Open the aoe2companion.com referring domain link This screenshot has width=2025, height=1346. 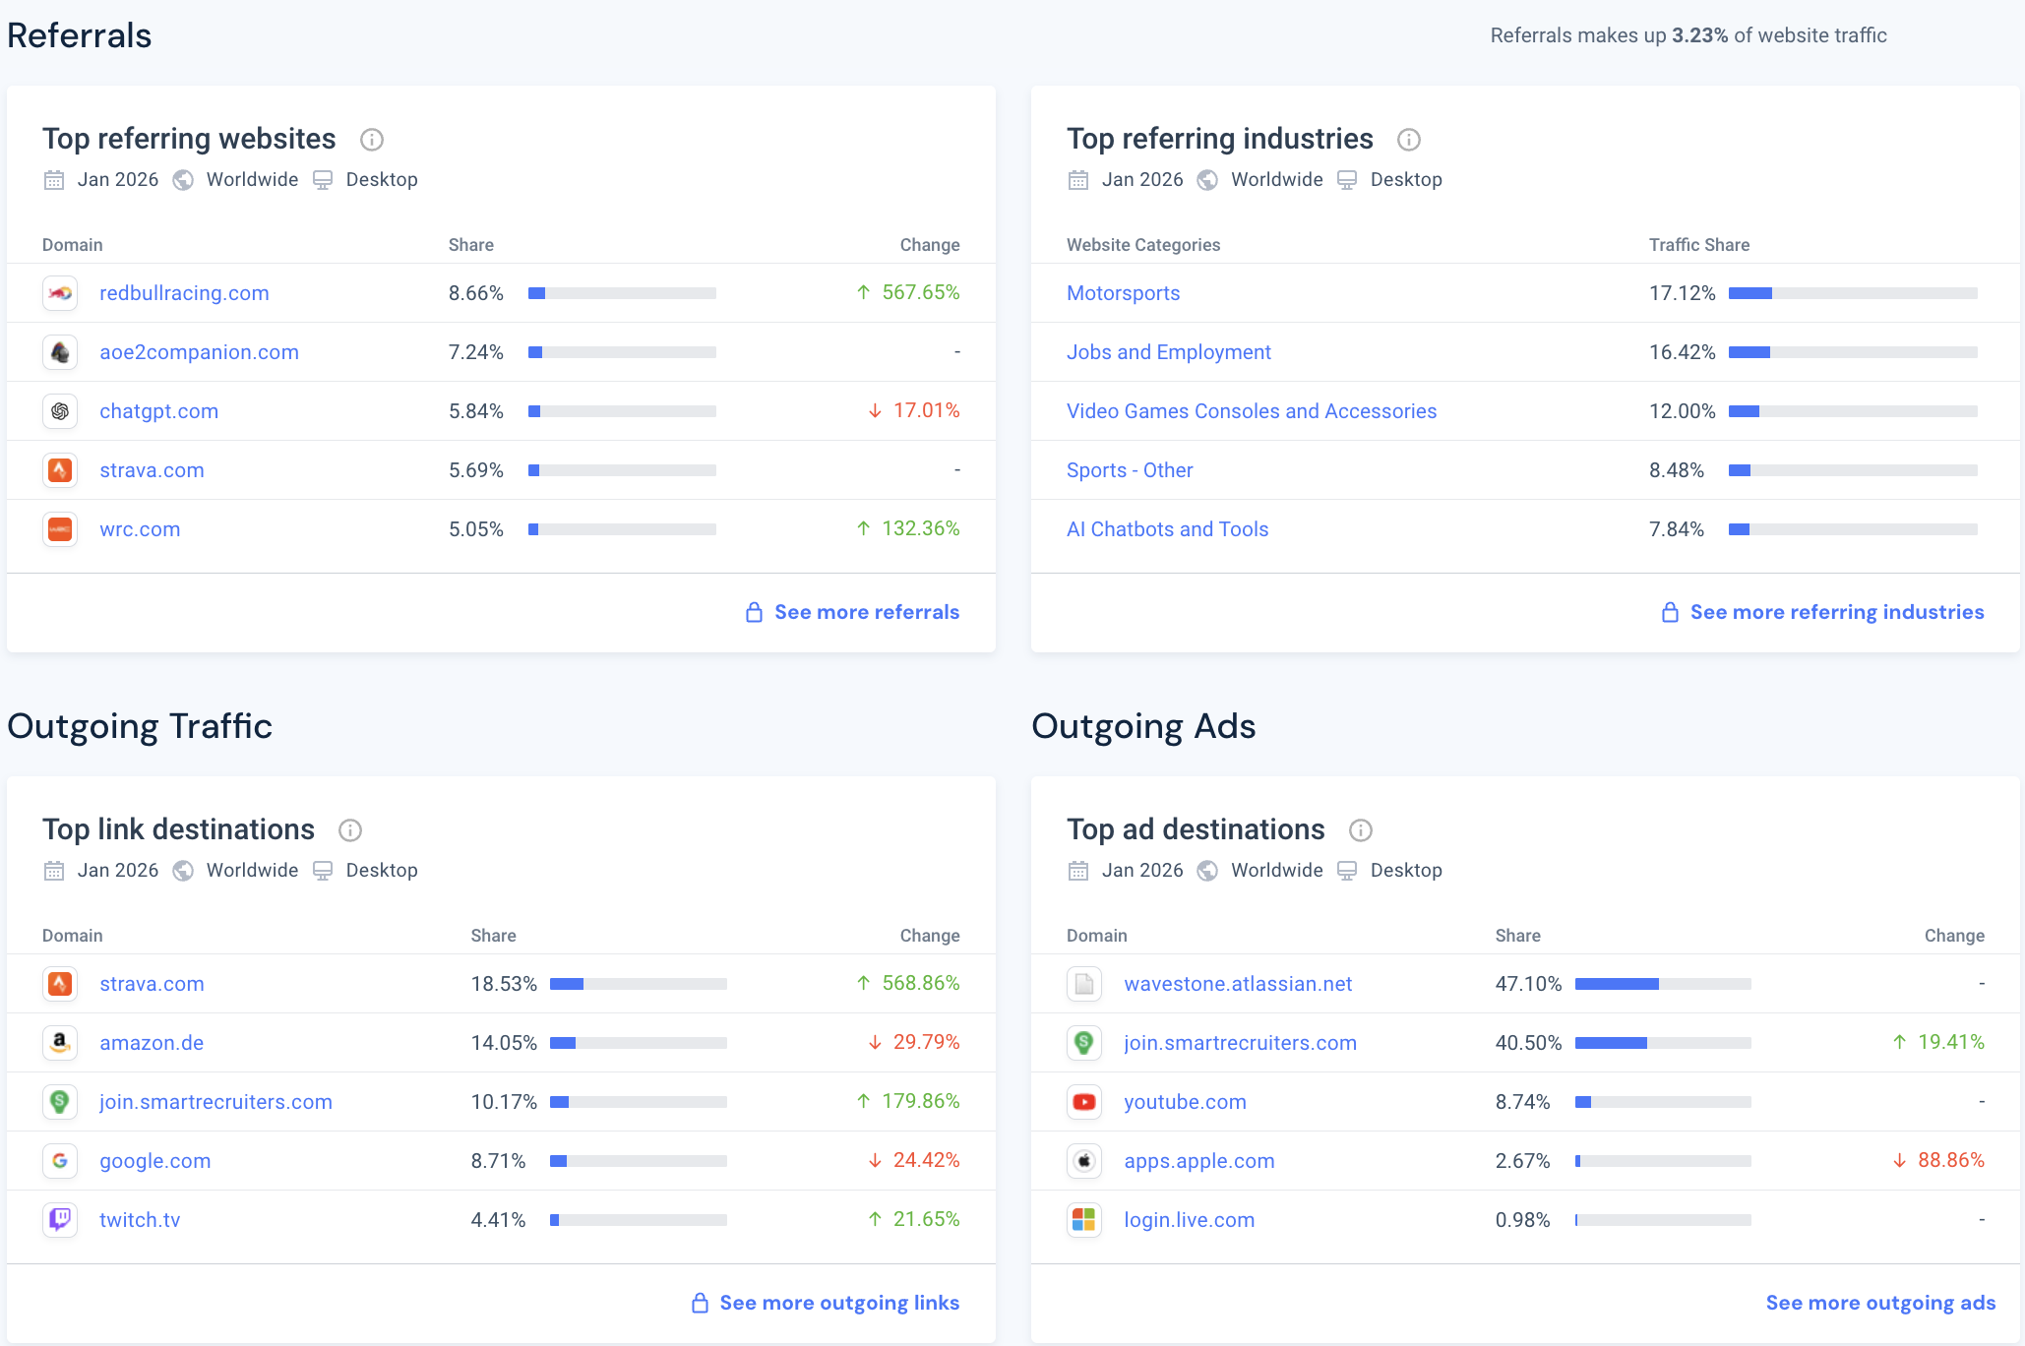tap(199, 352)
